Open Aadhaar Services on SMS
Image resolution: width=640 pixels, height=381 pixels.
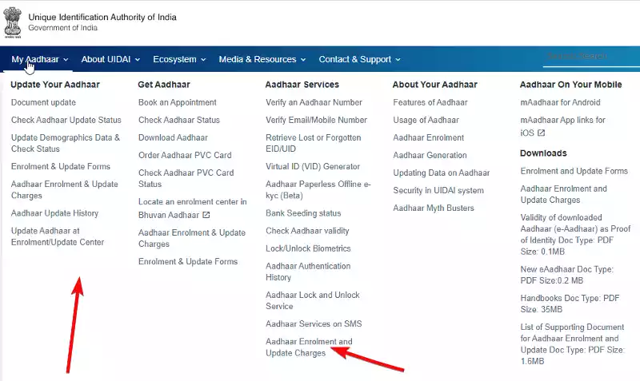pyautogui.click(x=314, y=323)
